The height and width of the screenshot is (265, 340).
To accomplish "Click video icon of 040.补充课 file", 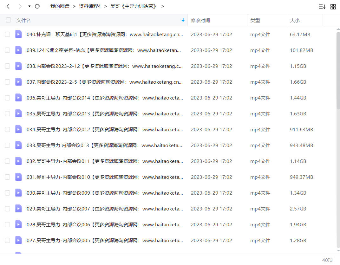I will (18, 34).
